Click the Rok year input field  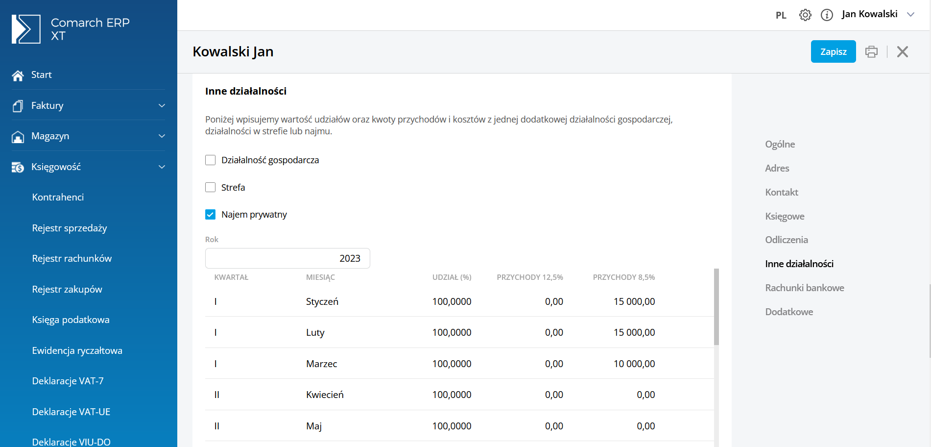[x=287, y=258]
